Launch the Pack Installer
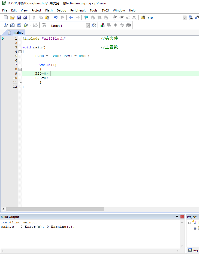This screenshot has height=254, width=199. point(129,25)
